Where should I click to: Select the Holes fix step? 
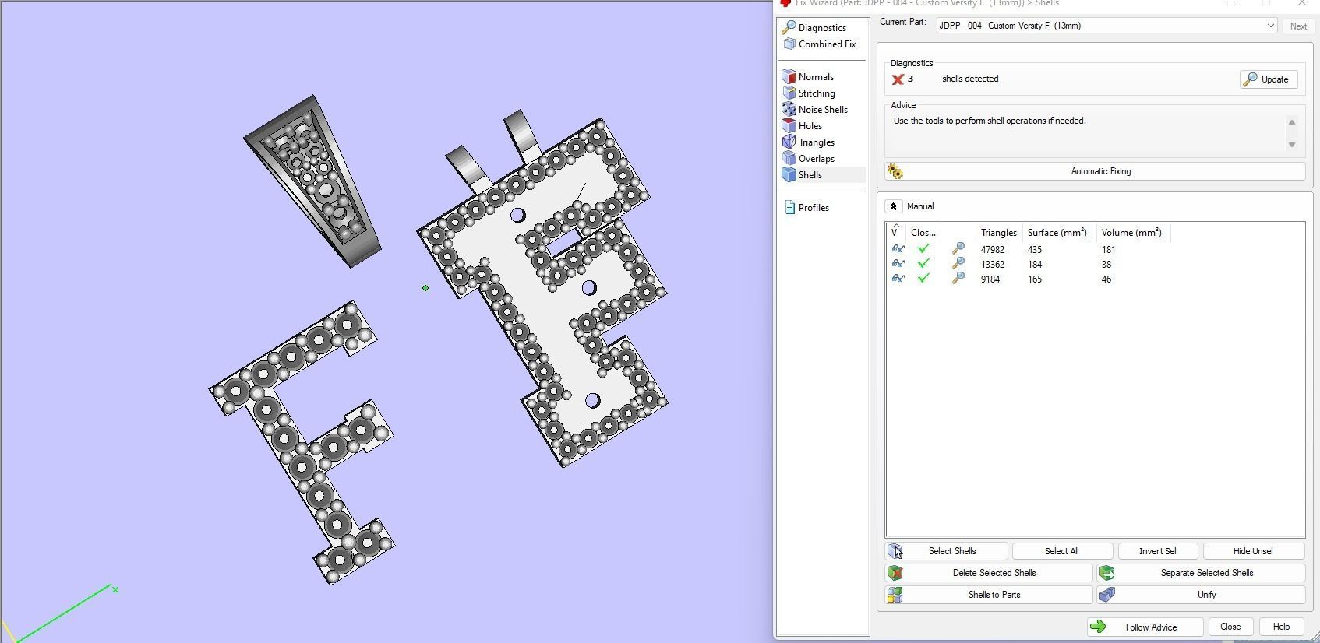coord(810,126)
